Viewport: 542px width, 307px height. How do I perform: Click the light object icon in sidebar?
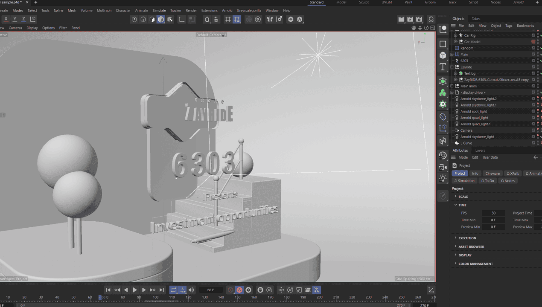tap(443, 179)
